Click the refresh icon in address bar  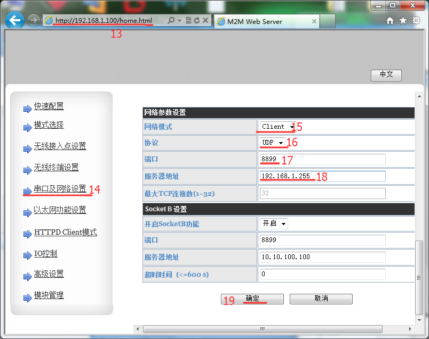tap(197, 20)
